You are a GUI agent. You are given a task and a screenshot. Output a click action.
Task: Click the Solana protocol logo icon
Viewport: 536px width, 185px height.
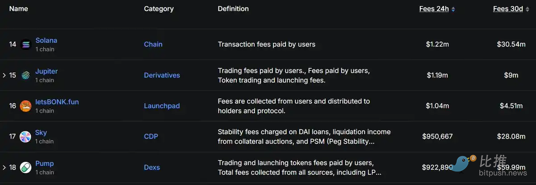click(25, 45)
